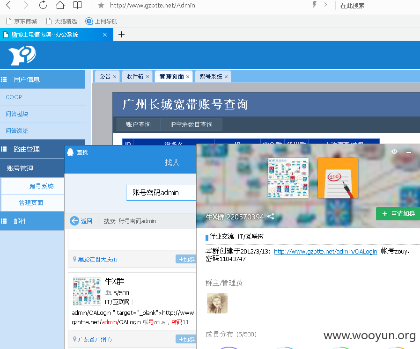Switch to the 收件箱 tab
Screen dimensions: 420x349
135,77
